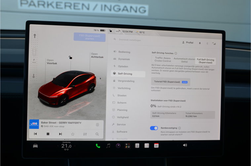Viewport: 251px width, 166px height.
Task: Tap the red car 3D model
Action: [x=67, y=88]
